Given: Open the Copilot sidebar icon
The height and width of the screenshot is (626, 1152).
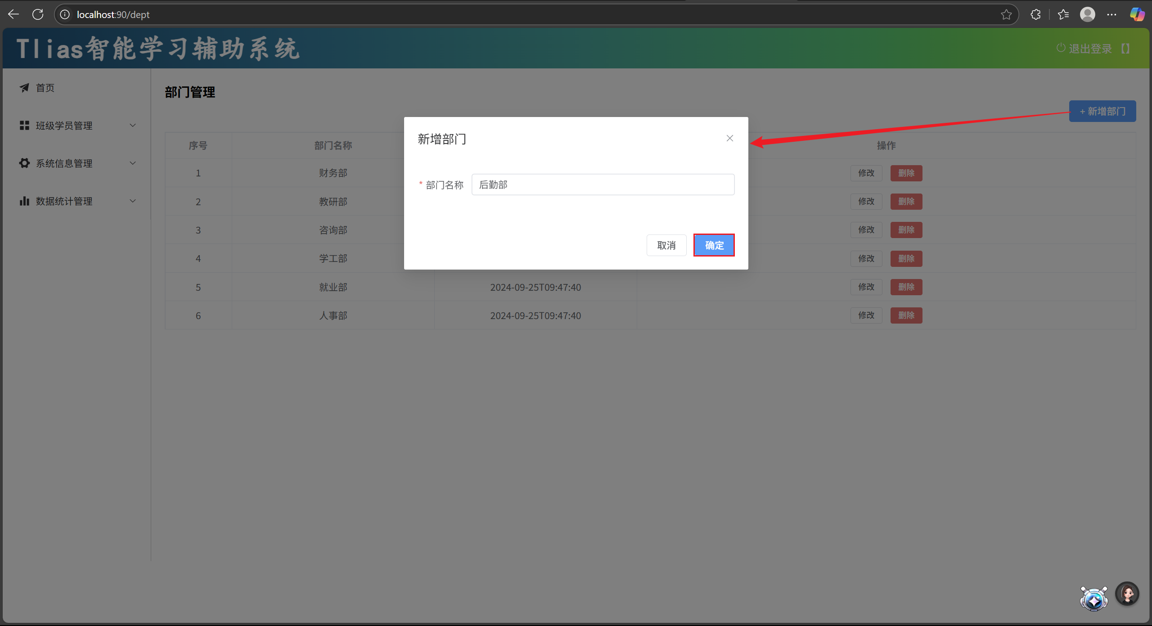Looking at the screenshot, I should tap(1137, 14).
